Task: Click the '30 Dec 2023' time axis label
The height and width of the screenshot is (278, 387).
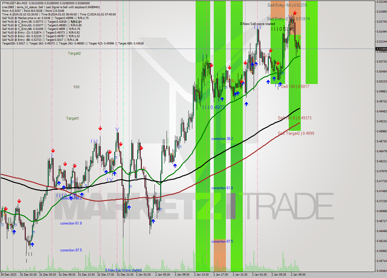Action: point(8,275)
